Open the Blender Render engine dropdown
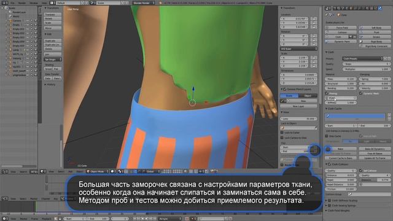 pyautogui.click(x=144, y=2)
